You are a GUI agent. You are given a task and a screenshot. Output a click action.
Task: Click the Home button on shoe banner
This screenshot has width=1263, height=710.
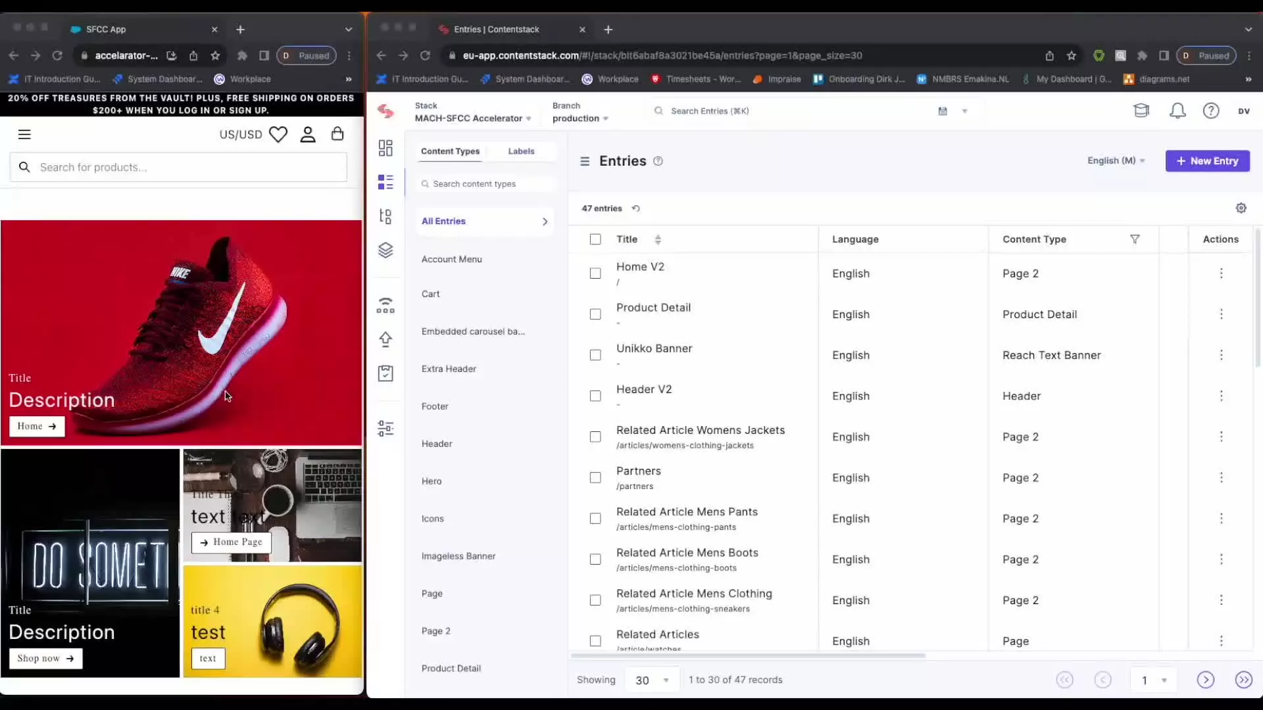pyautogui.click(x=37, y=426)
